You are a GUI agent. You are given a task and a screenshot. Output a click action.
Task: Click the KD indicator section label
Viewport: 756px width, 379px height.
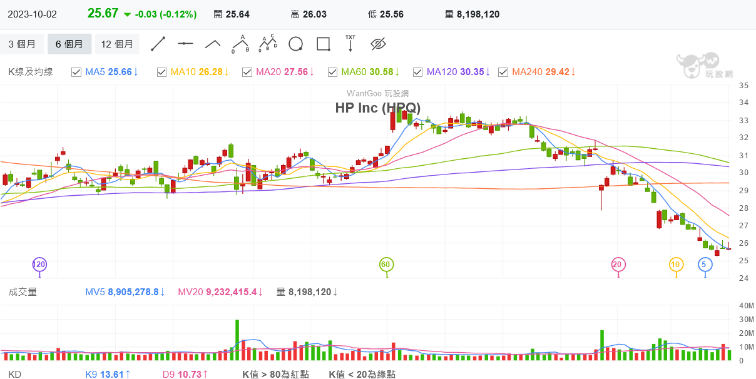pos(15,374)
